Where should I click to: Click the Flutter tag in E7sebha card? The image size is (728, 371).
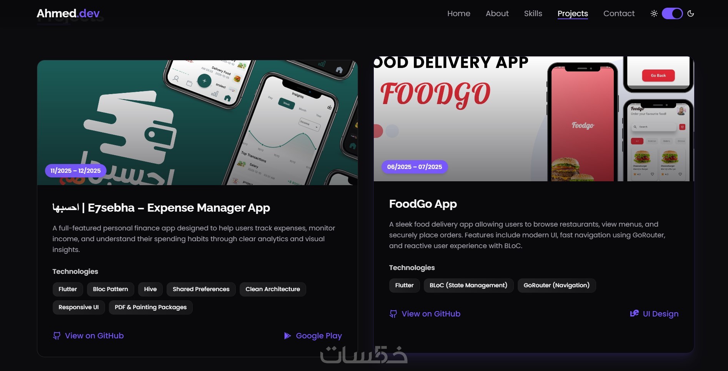pyautogui.click(x=68, y=289)
